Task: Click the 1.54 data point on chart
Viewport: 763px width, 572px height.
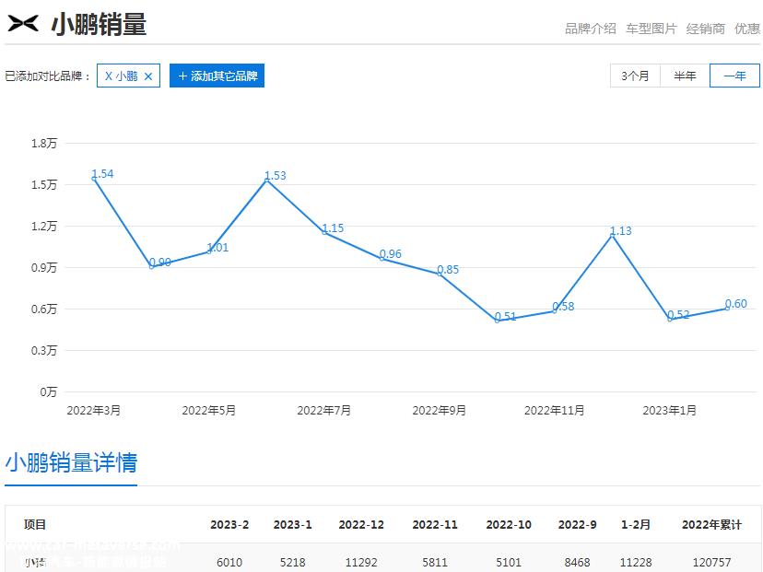Action: tap(94, 179)
